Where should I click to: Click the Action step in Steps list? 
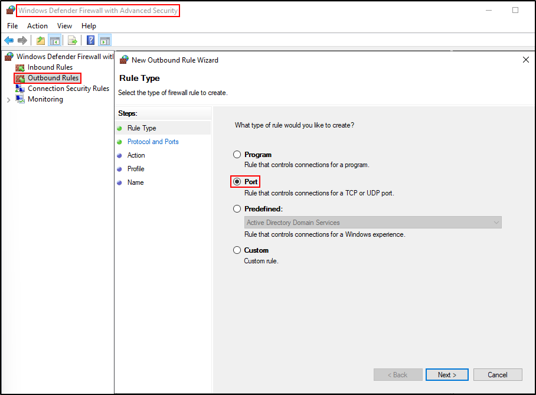pos(136,155)
